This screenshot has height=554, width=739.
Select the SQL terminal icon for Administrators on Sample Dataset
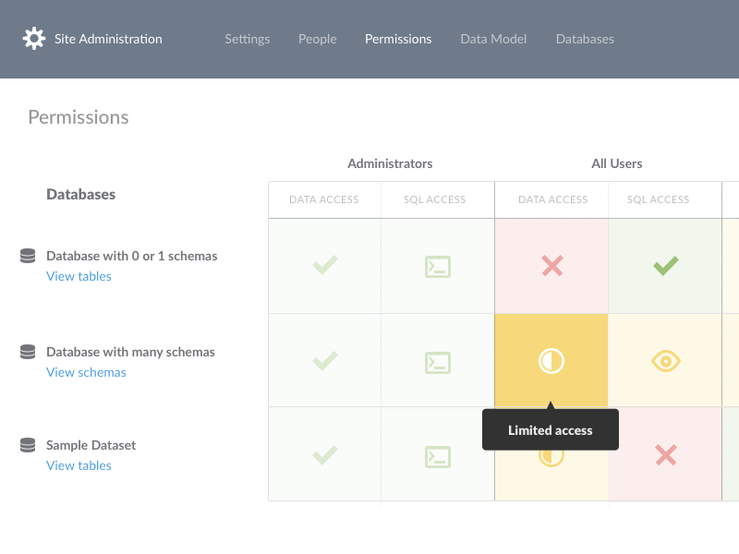[x=436, y=455]
